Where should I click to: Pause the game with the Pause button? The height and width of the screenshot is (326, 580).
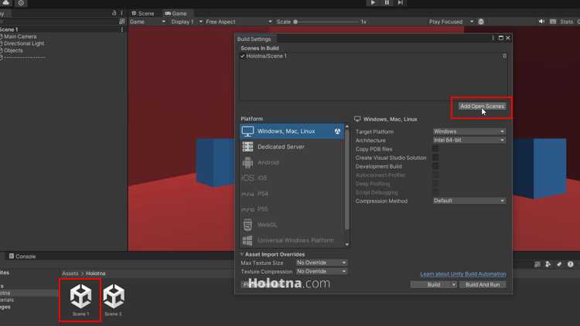pos(387,2)
